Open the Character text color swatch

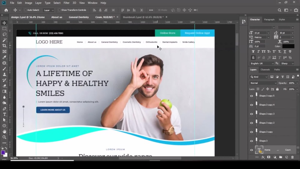pyautogui.click(x=288, y=46)
